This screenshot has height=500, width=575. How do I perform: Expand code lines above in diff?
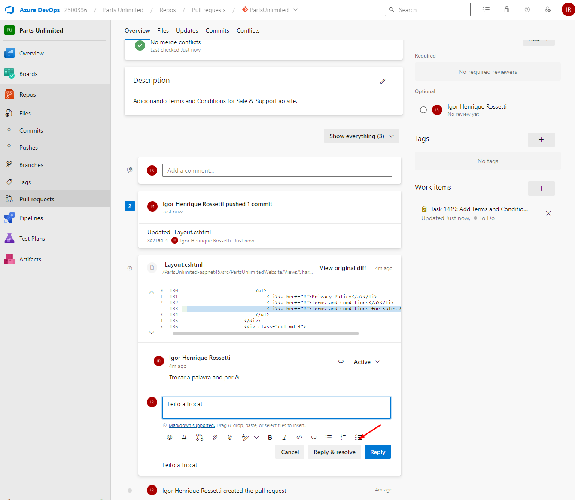(x=152, y=292)
